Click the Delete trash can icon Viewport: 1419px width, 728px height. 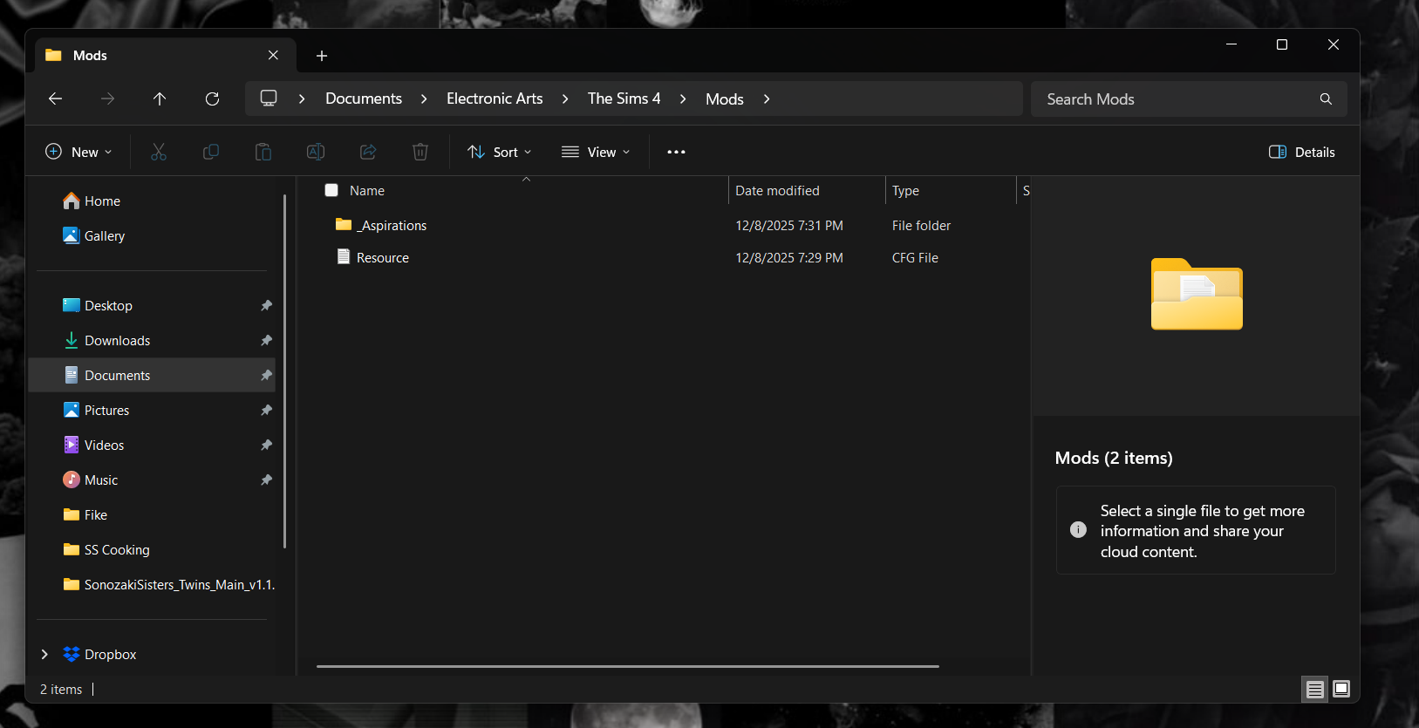coord(420,152)
